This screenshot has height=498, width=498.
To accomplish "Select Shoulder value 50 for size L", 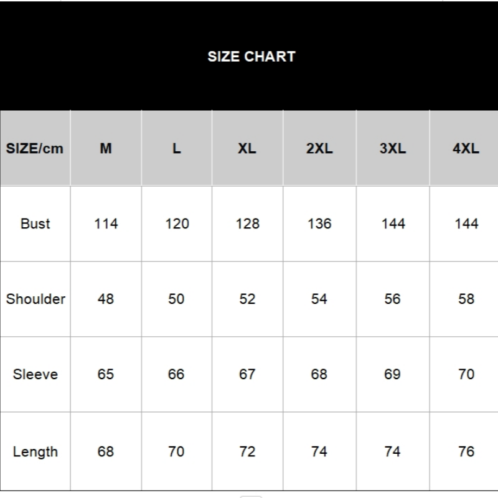I will [x=177, y=299].
